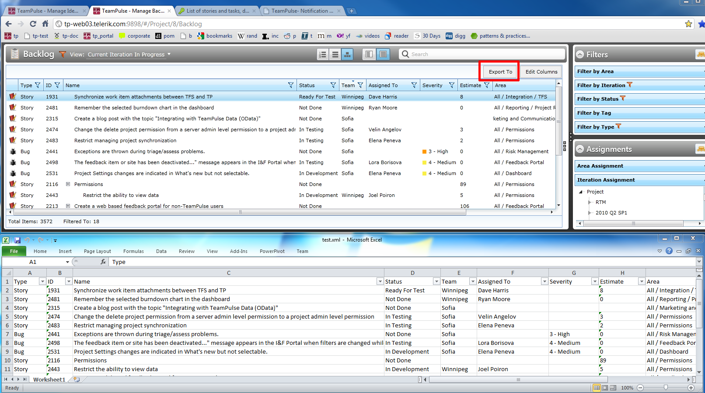Select the hierarchical board view icon
The width and height of the screenshot is (705, 393).
coord(347,54)
